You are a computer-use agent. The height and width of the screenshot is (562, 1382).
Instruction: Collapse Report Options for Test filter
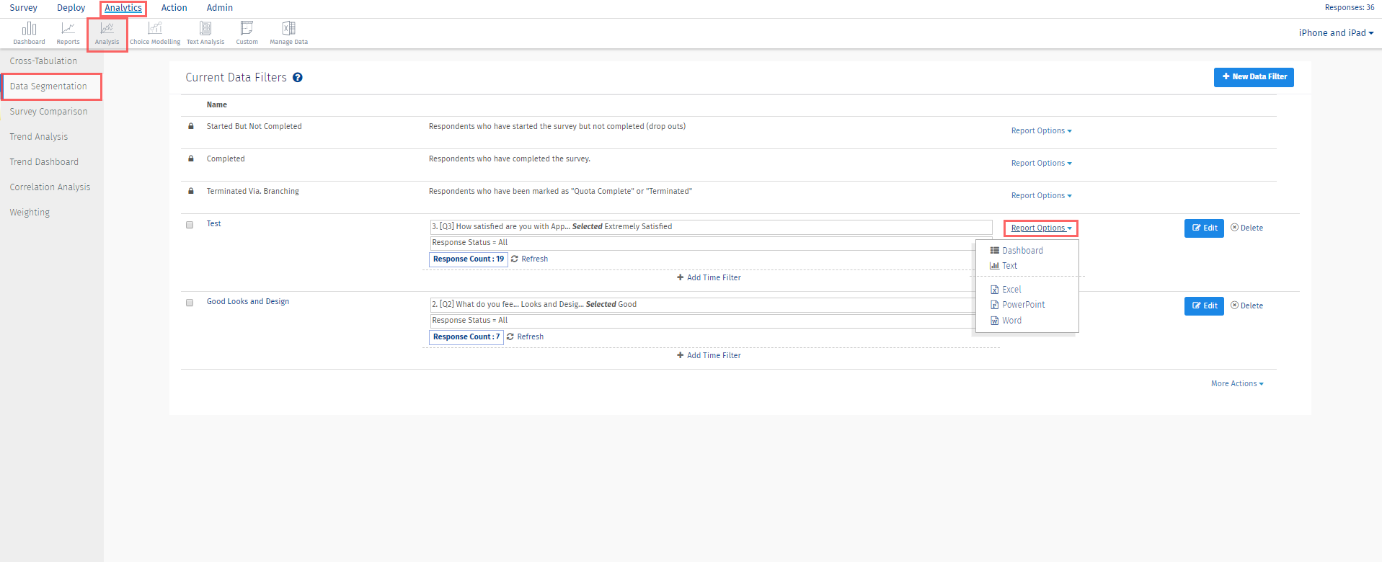click(1041, 228)
